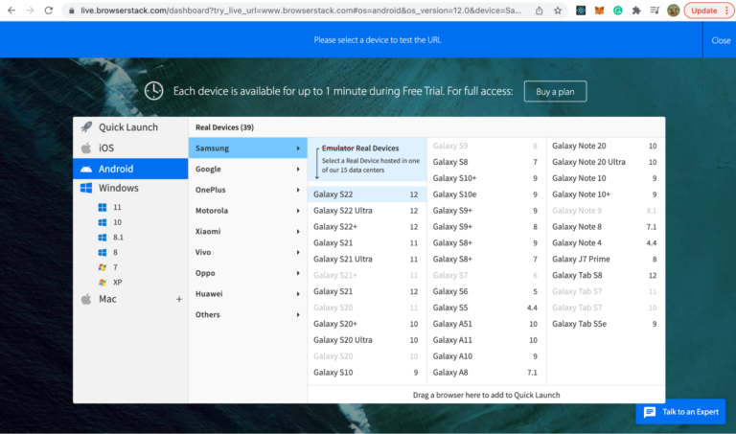Image resolution: width=736 pixels, height=434 pixels.
Task: Expand the Google device brand submenu
Action: pos(247,169)
